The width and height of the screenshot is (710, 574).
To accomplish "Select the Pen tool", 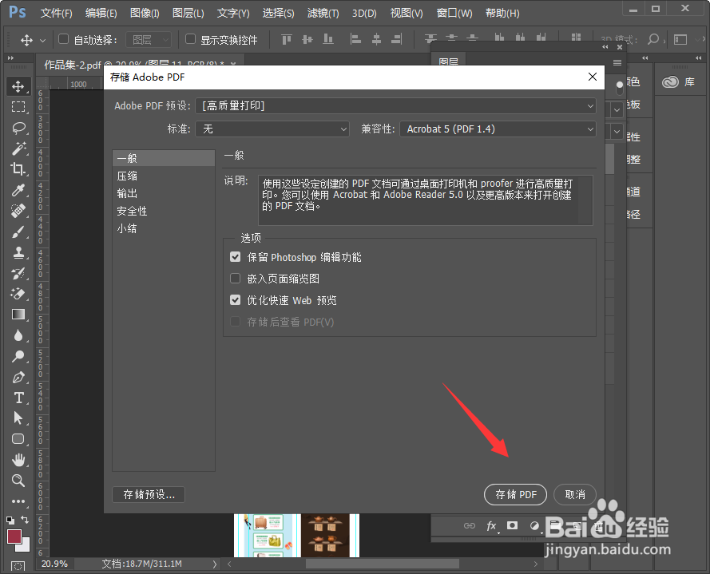I will pyautogui.click(x=18, y=377).
